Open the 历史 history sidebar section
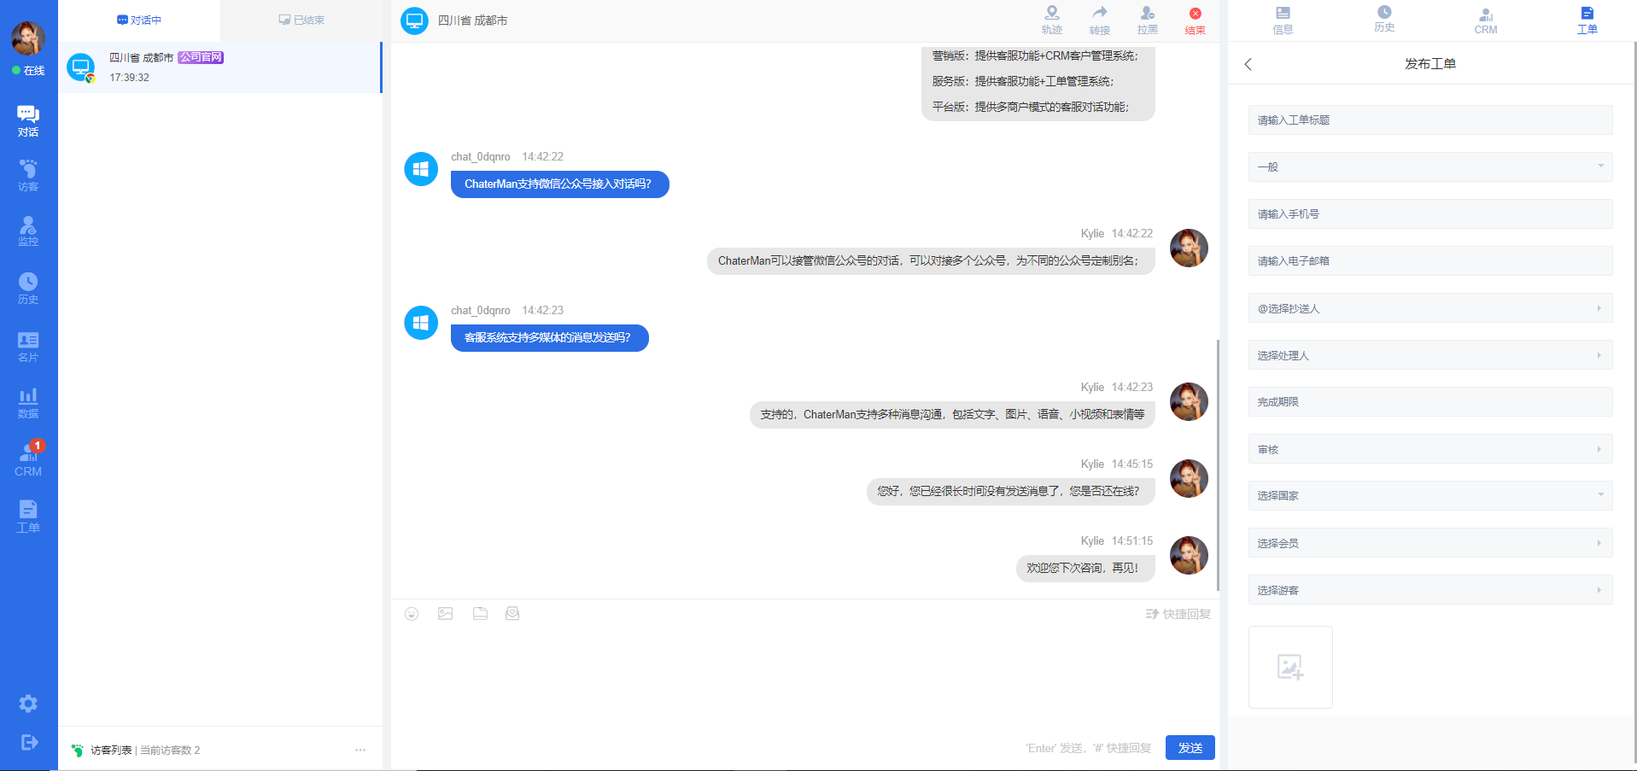The width and height of the screenshot is (1637, 771). pyautogui.click(x=28, y=289)
